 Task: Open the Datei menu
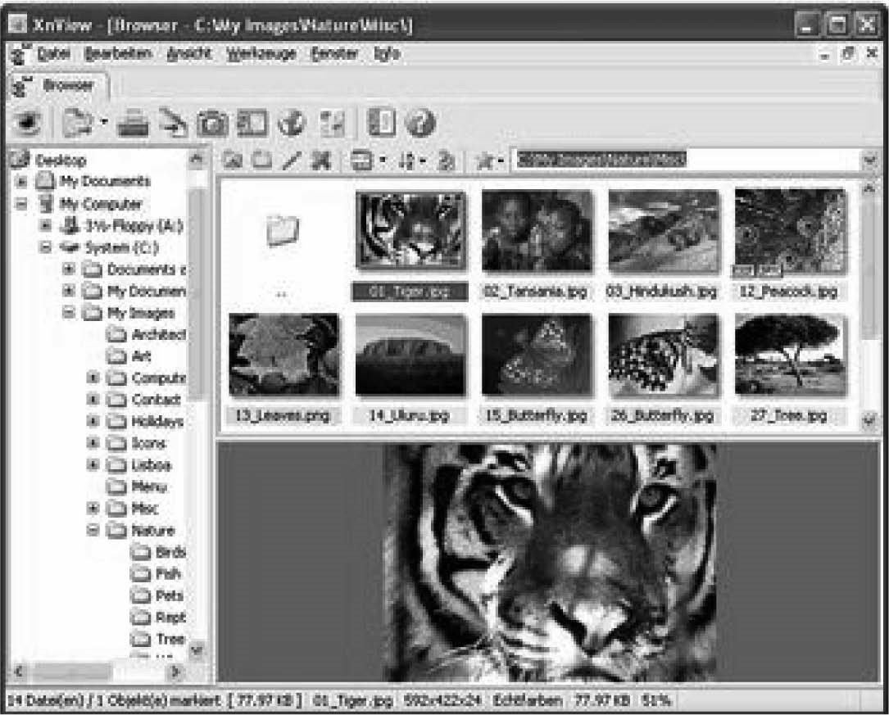click(x=54, y=54)
